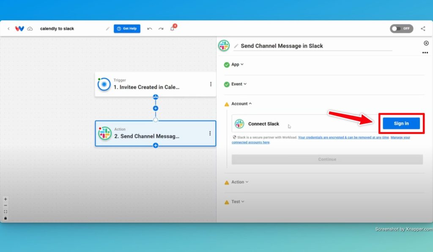Click the disabled Continue button
This screenshot has width=433, height=252.
tap(327, 160)
